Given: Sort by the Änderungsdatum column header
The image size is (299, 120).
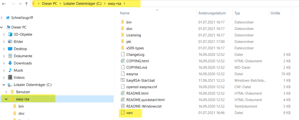Looking at the screenshot, I should point(212,13).
